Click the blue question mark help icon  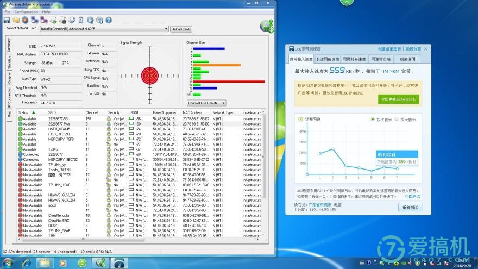[109, 20]
